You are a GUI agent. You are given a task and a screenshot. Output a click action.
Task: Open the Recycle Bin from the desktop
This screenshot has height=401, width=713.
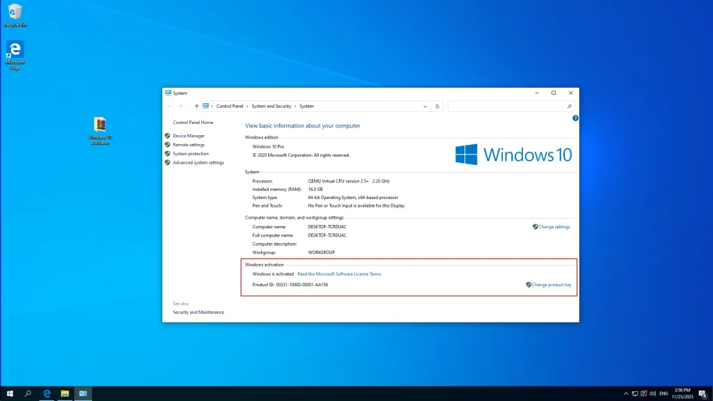[x=15, y=12]
